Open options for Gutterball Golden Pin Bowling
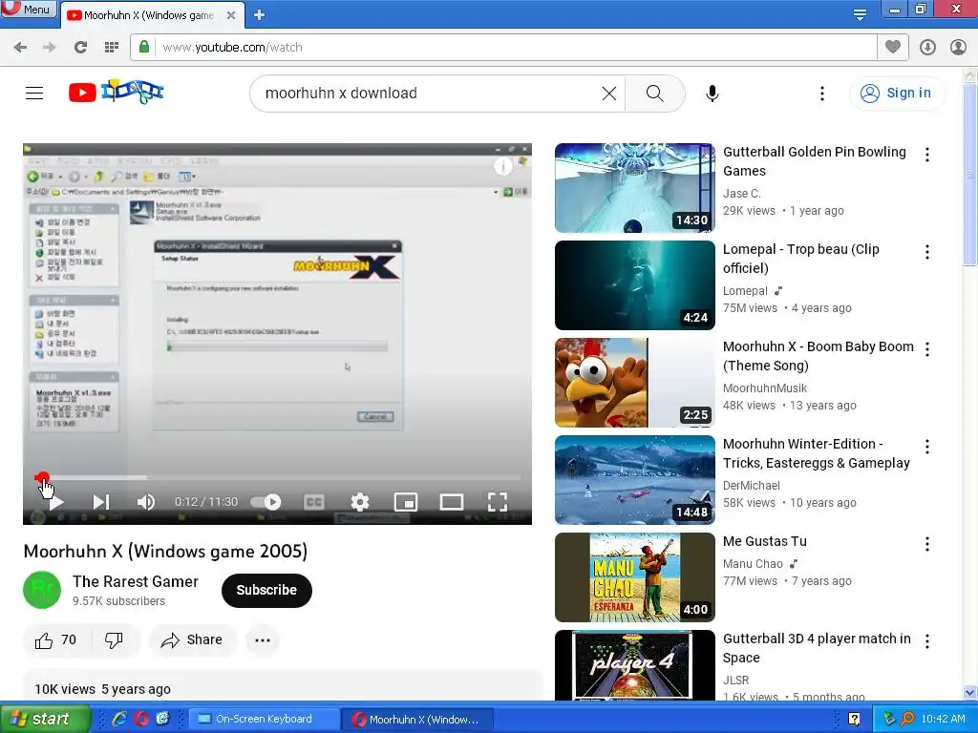978x733 pixels. tap(927, 155)
